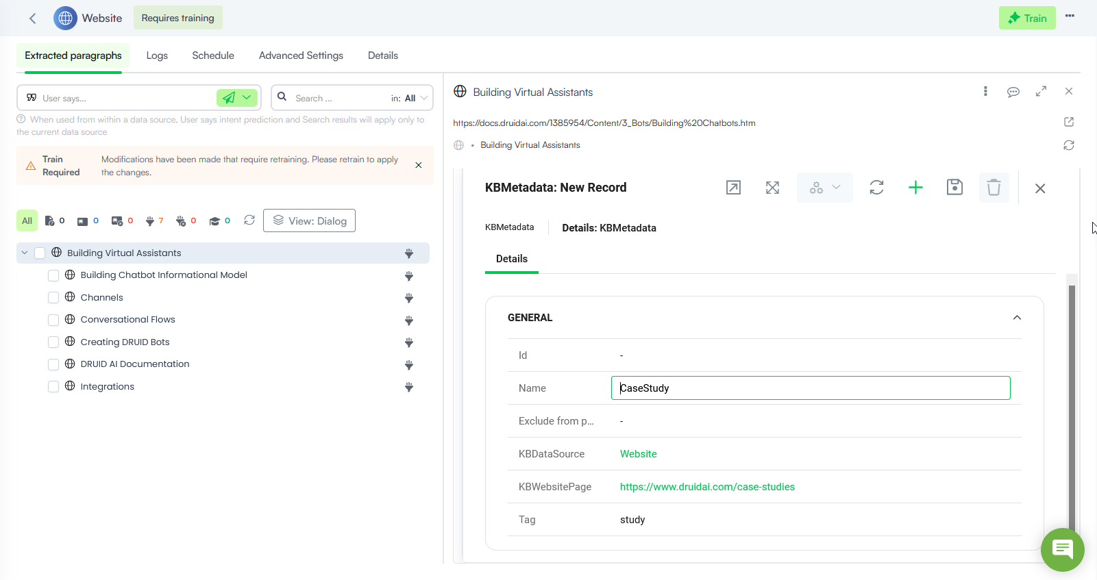Click the Train button
1097x580 pixels.
point(1027,18)
